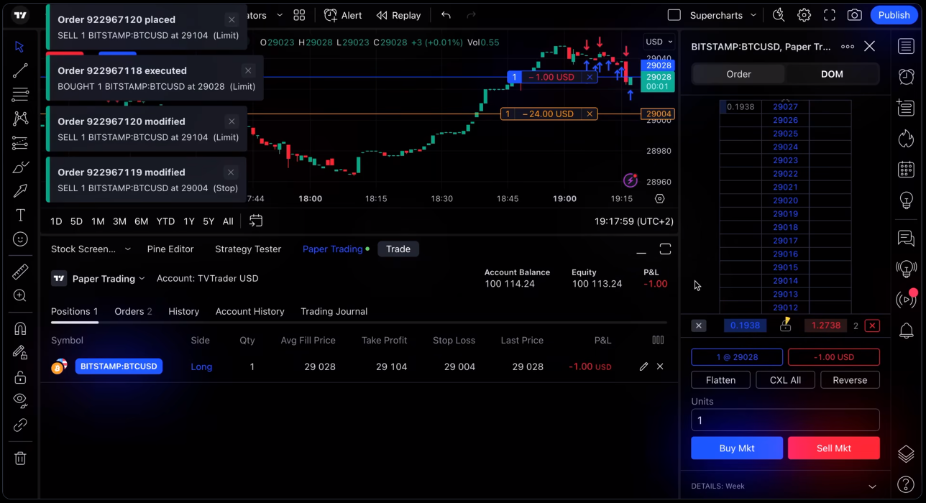The width and height of the screenshot is (926, 503).
Task: Open the notifications bell
Action: click(906, 331)
